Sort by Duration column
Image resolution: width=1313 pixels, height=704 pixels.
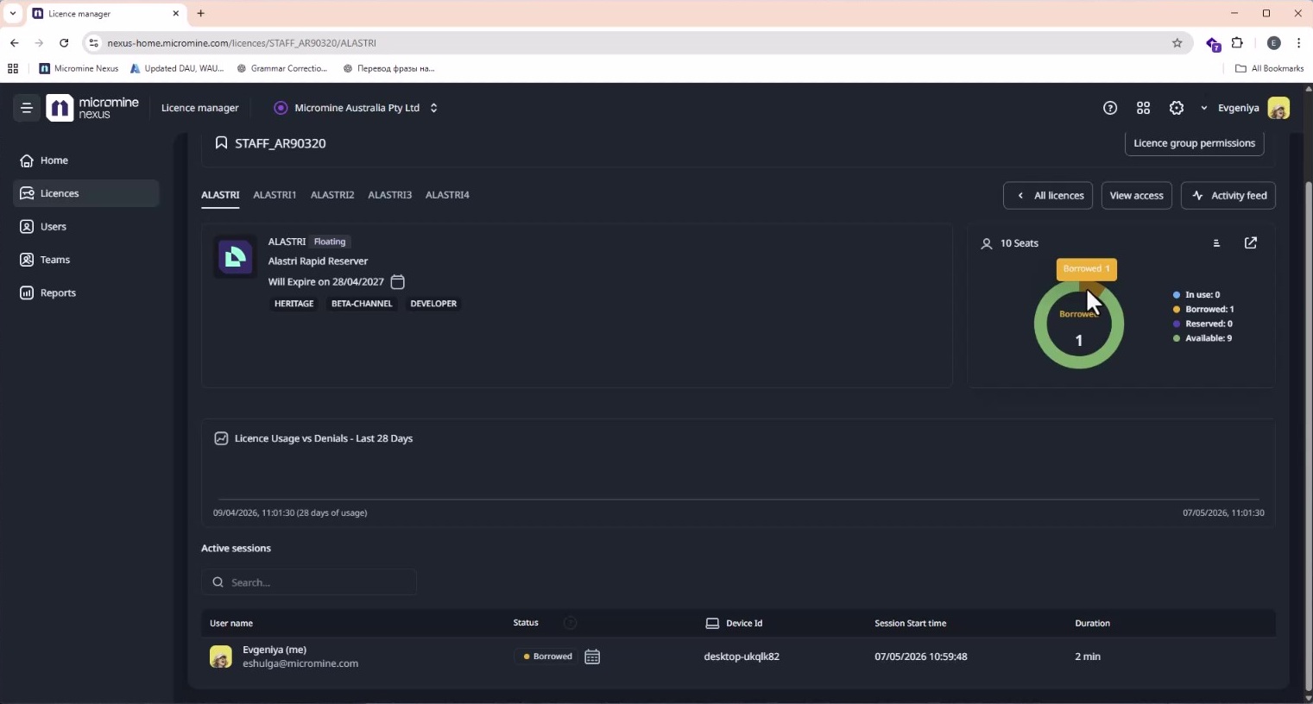pos(1092,623)
